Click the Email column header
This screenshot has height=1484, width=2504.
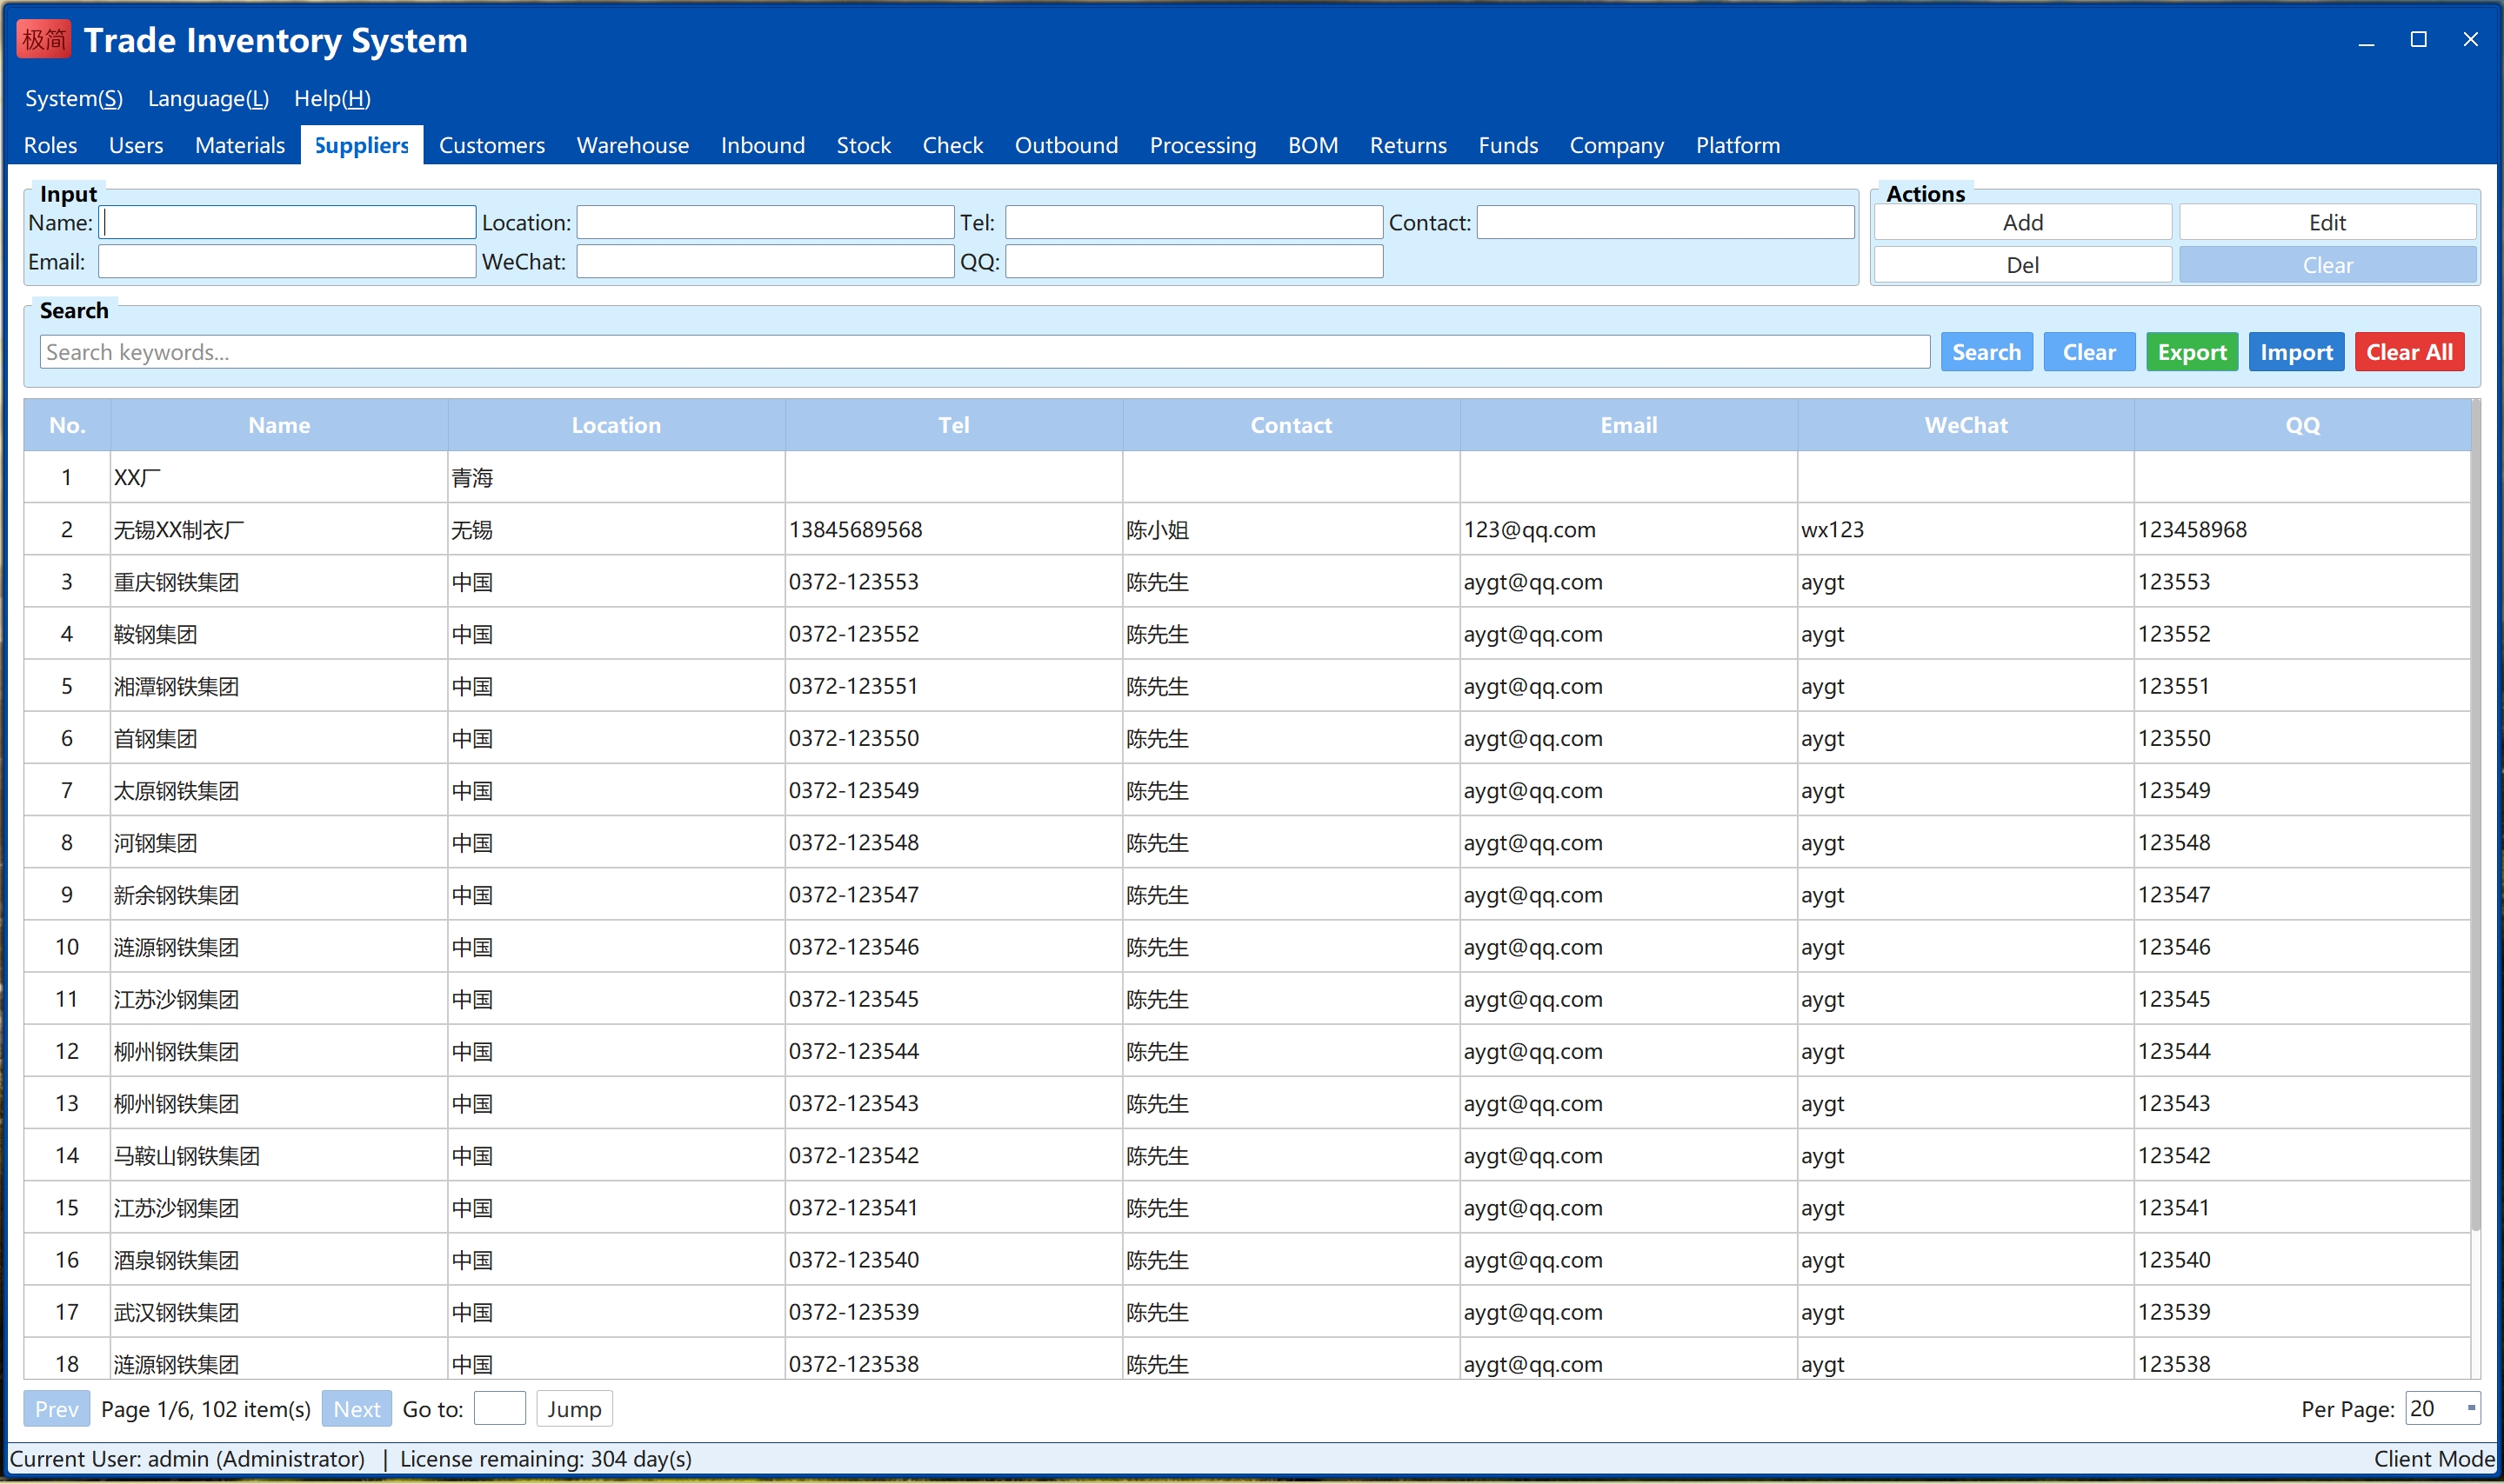tap(1629, 425)
